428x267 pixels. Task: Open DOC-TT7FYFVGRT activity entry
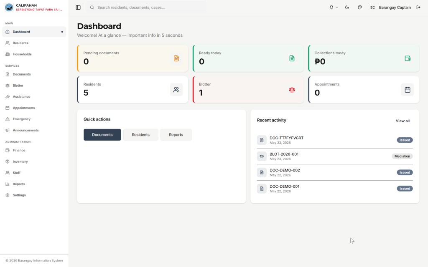(x=335, y=140)
